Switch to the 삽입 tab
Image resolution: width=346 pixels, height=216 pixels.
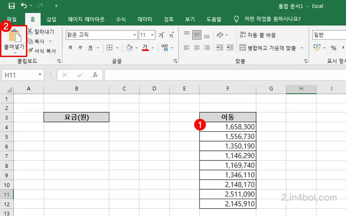tap(51, 19)
